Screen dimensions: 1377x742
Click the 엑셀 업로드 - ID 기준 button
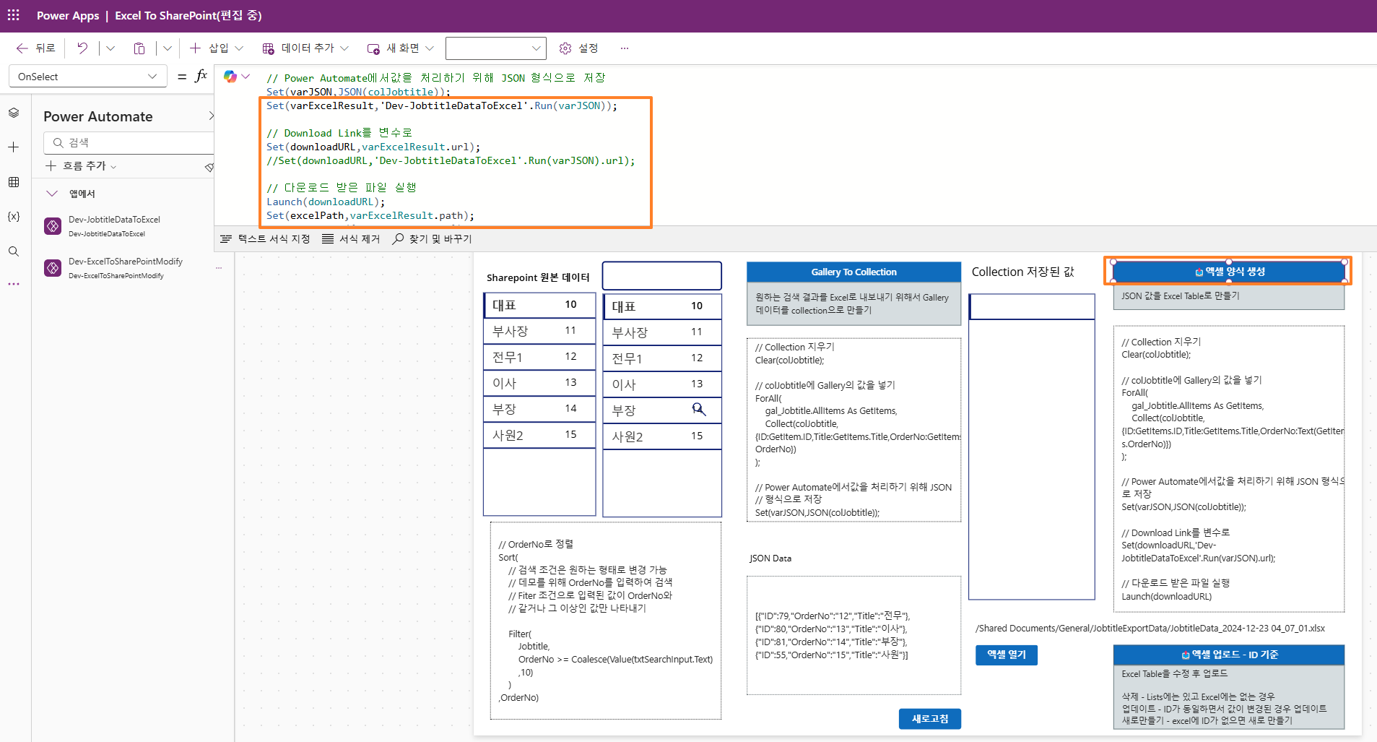(1229, 655)
